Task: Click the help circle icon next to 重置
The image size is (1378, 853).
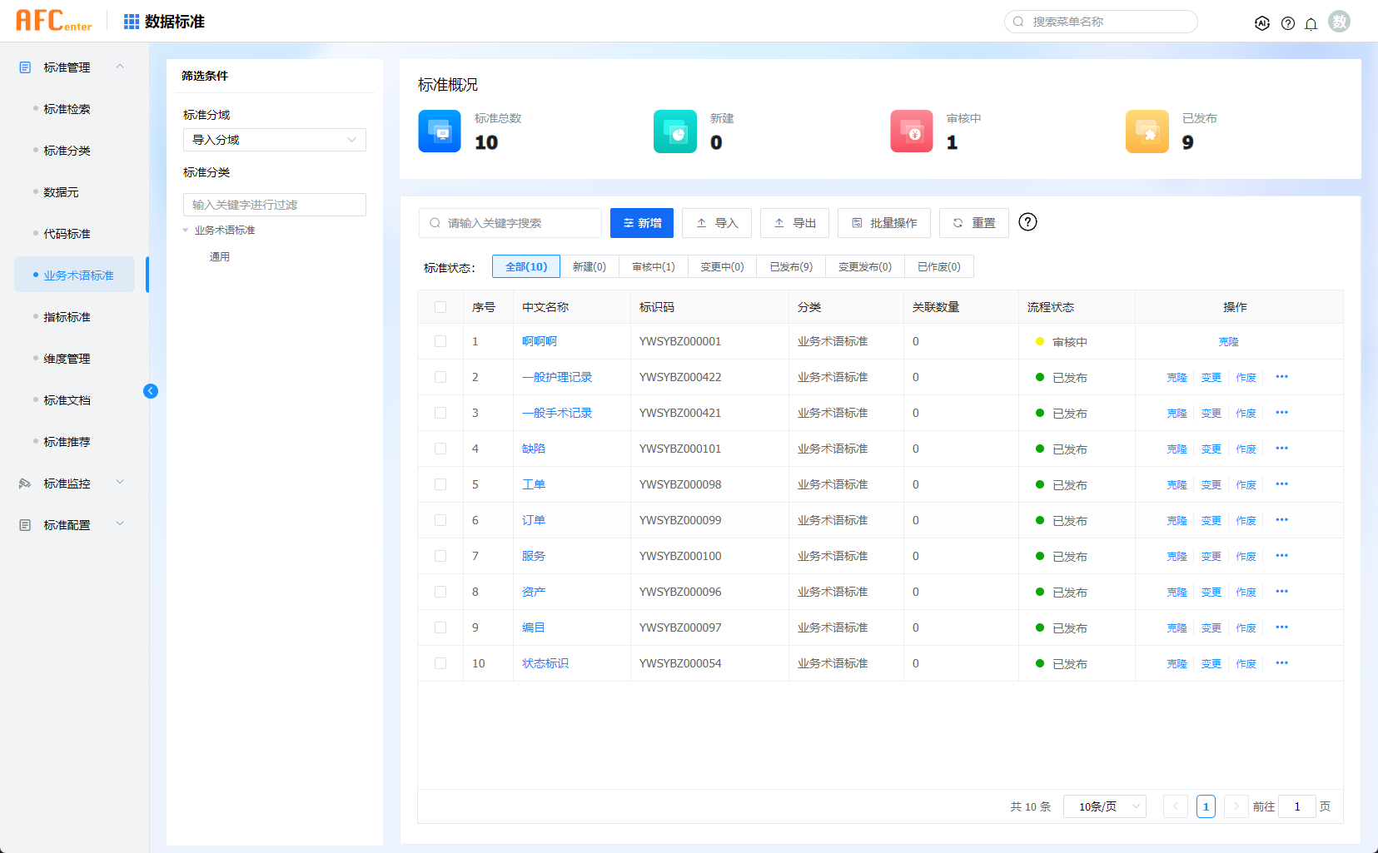Action: pyautogui.click(x=1028, y=222)
